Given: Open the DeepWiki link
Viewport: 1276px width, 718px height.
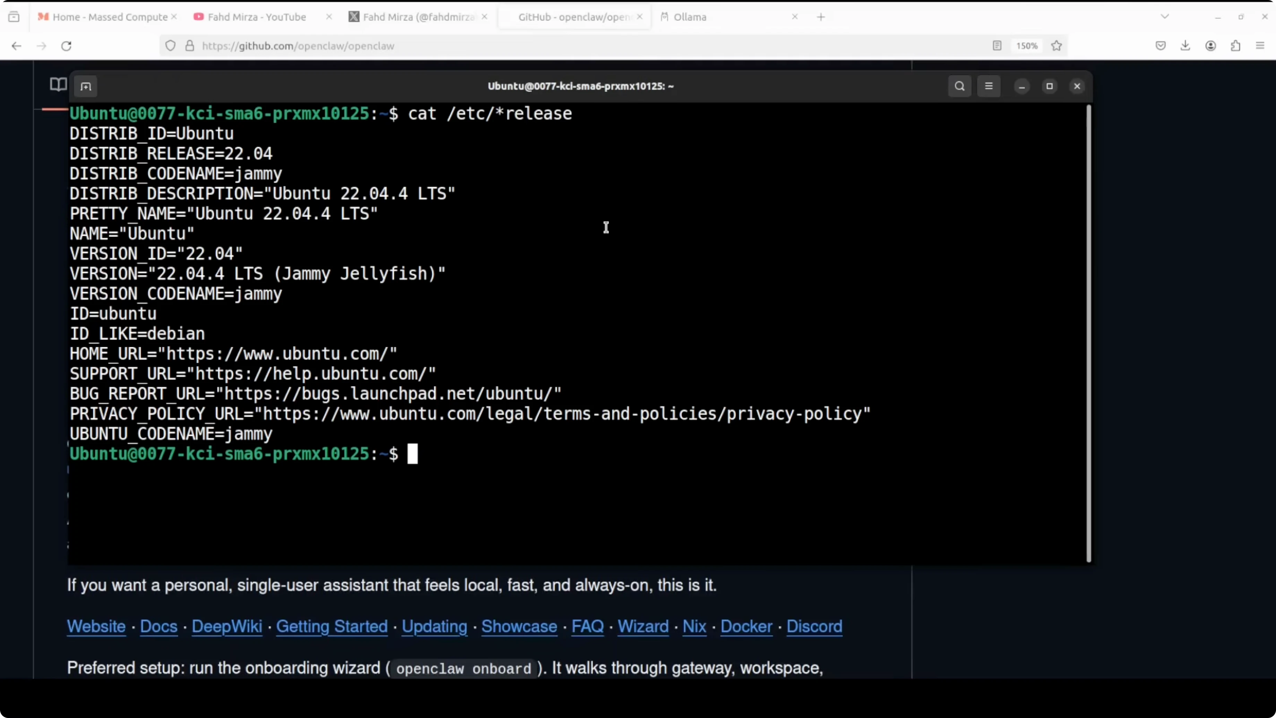Looking at the screenshot, I should [x=226, y=626].
